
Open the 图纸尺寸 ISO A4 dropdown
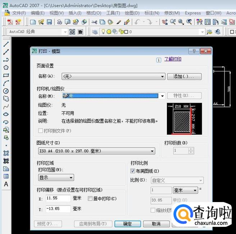click(x=97, y=151)
